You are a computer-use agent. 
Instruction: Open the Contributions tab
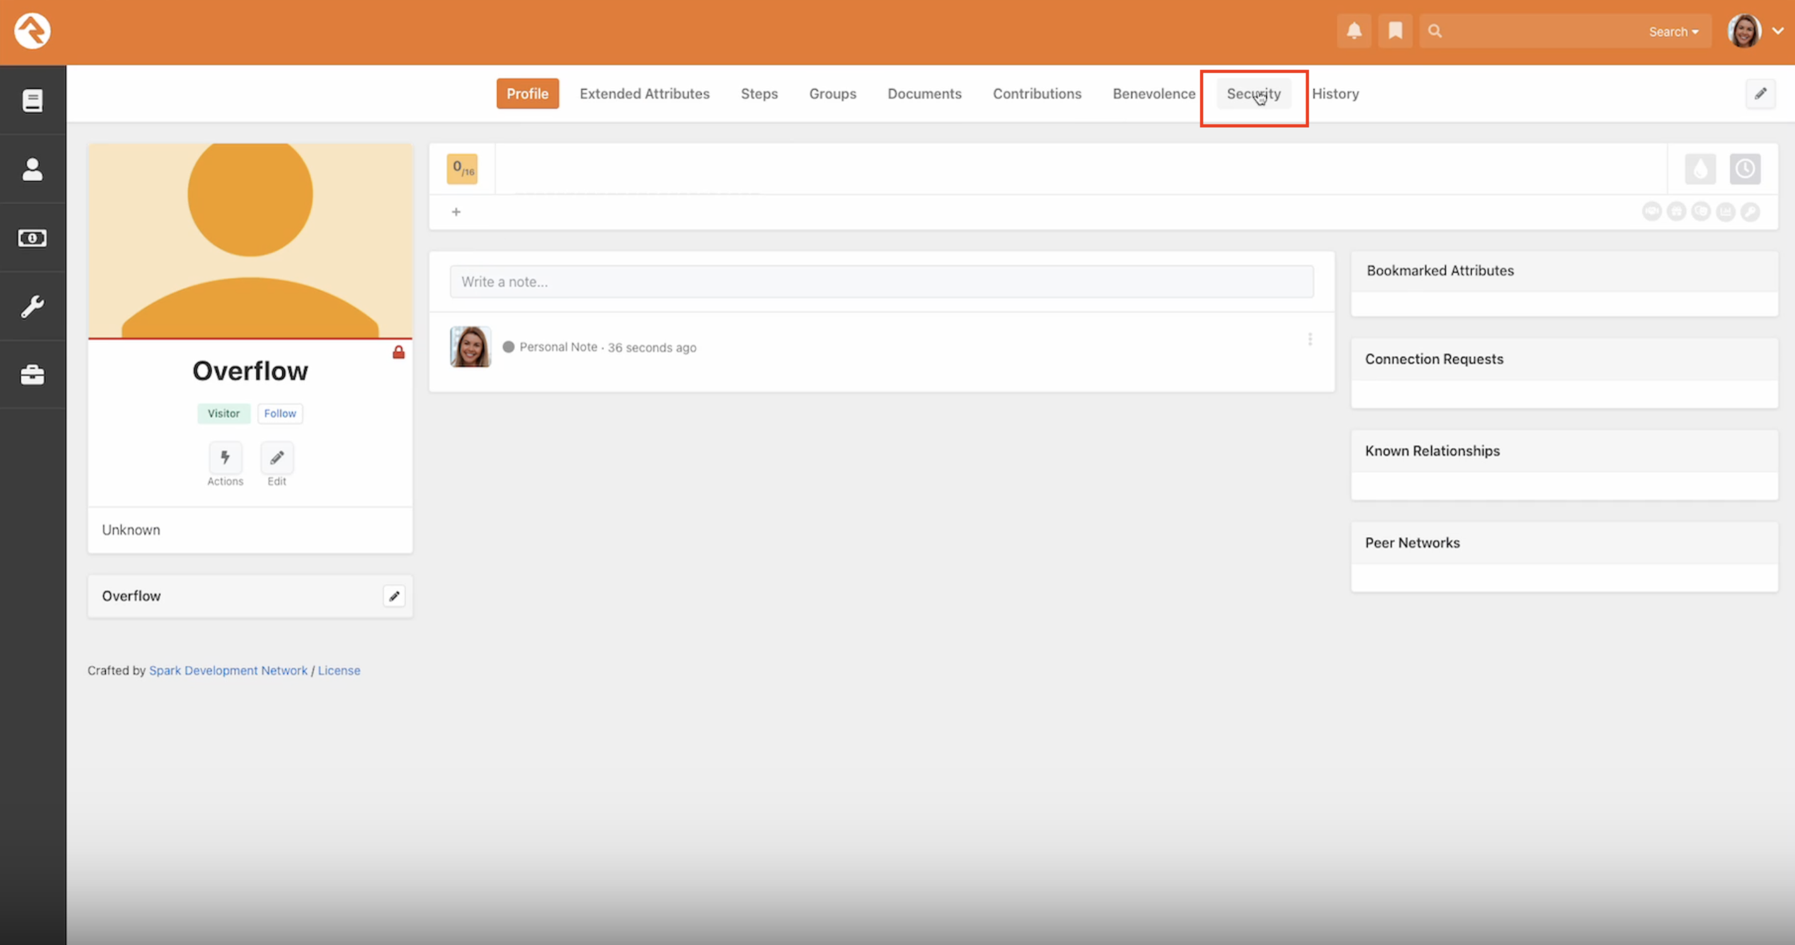tap(1037, 93)
